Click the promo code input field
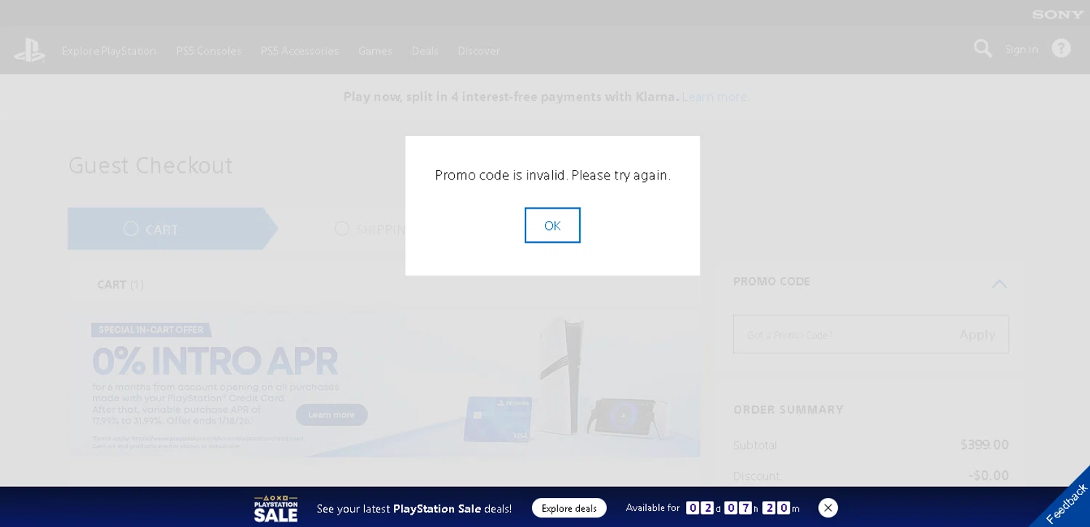The height and width of the screenshot is (527, 1090). point(843,334)
